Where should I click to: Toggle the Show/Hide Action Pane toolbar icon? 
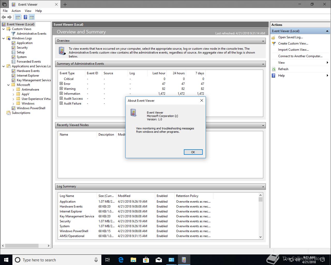[x=32, y=17]
